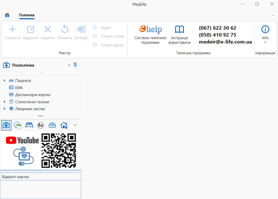Click the Пацієнти people icon
This screenshot has width=278, height=199.
point(11,80)
